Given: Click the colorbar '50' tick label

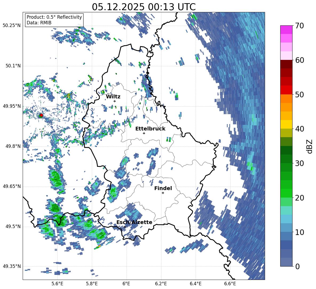Looking at the screenshot, I should coord(299,95).
